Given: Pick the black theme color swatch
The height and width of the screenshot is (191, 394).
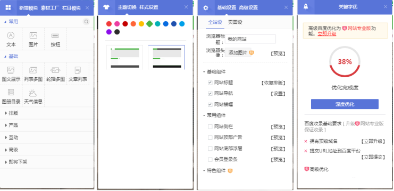Looking at the screenshot, I should 117,32.
